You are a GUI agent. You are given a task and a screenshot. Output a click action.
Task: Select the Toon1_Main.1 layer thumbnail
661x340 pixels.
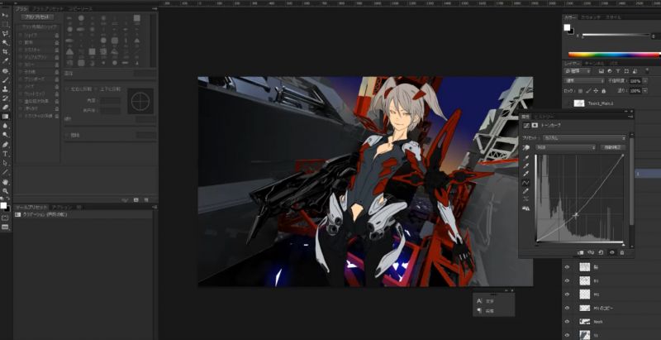[579, 103]
